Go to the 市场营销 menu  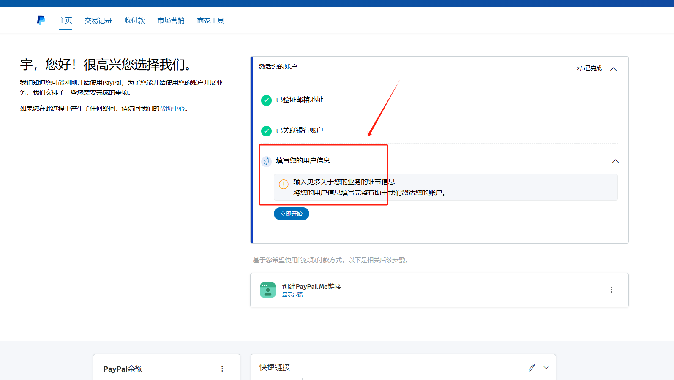click(x=171, y=21)
